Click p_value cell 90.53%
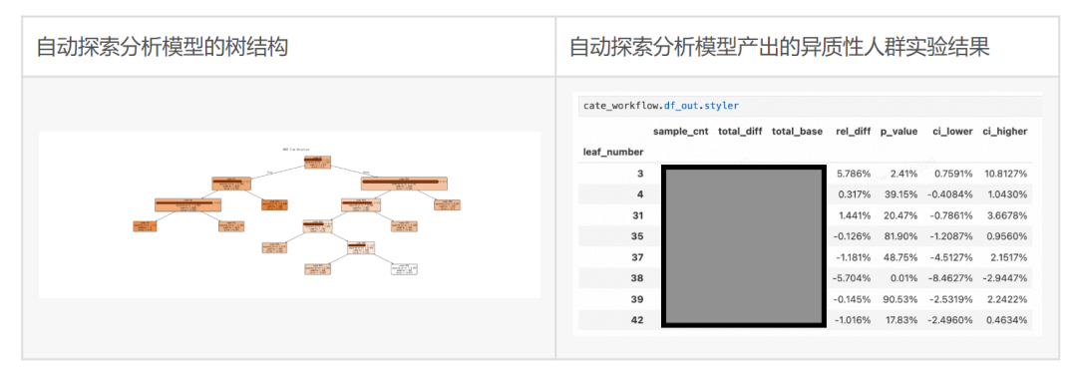Screen dimensions: 1077x372 point(900,299)
